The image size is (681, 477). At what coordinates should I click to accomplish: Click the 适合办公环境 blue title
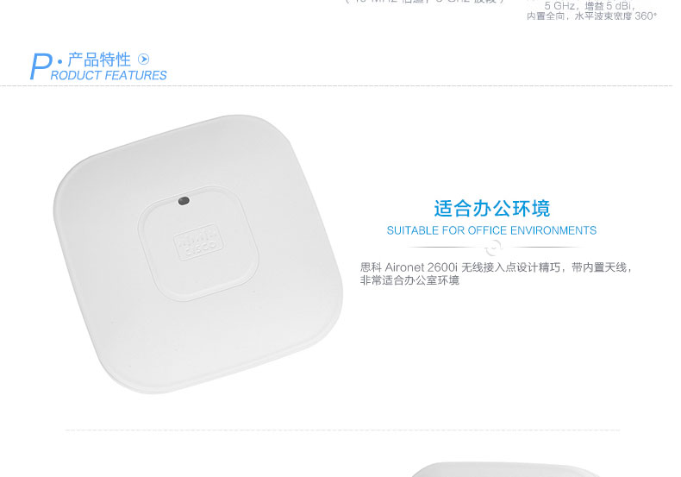[x=492, y=209]
